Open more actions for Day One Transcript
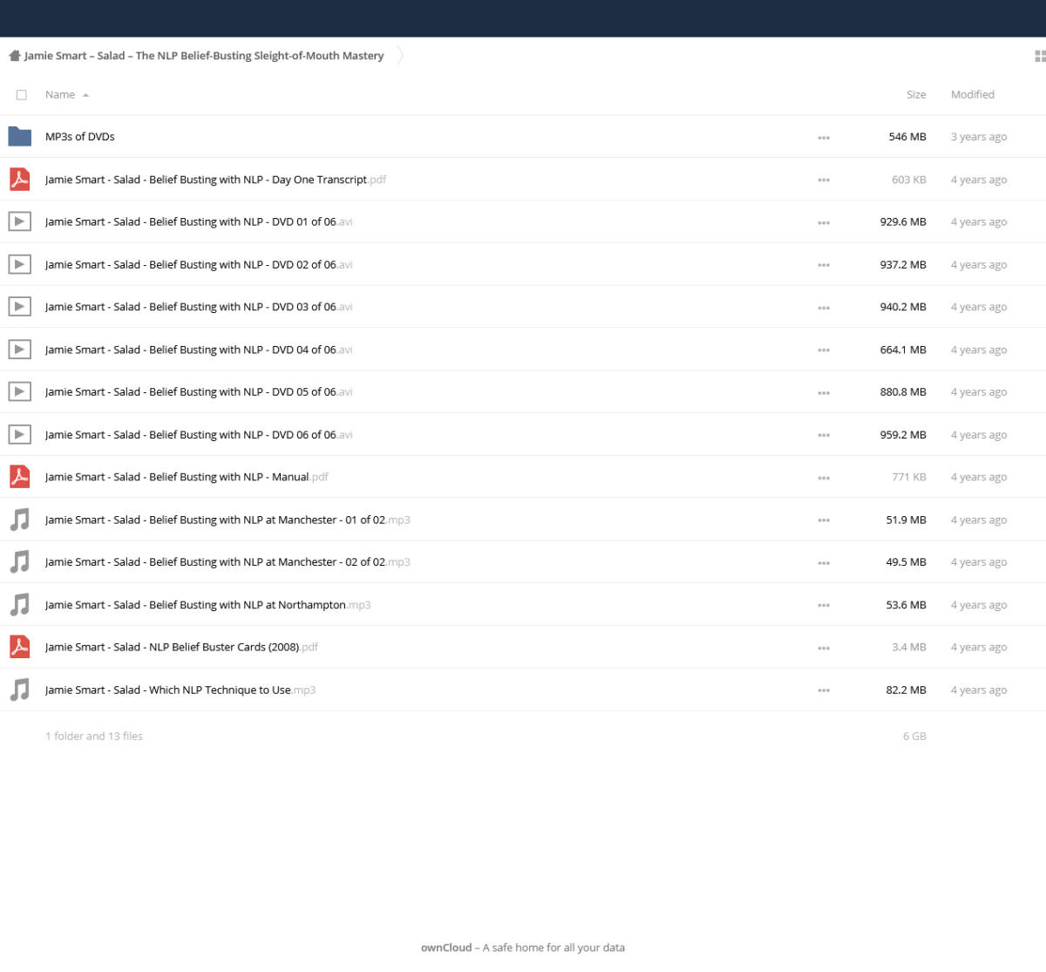The width and height of the screenshot is (1046, 972). (824, 180)
